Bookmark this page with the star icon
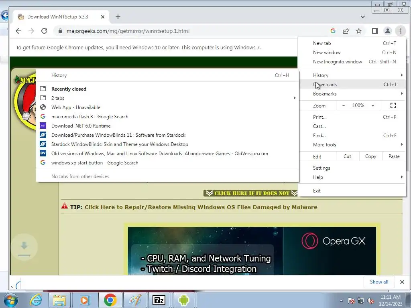Viewport: 411px width, 308px height. (359, 31)
